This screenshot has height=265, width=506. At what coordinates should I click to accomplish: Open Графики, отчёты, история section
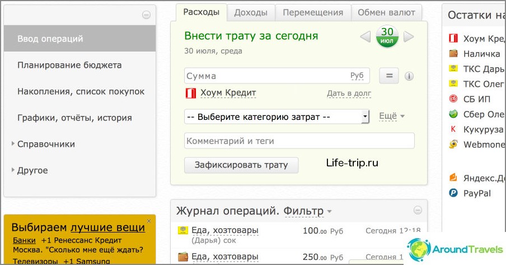(x=74, y=118)
